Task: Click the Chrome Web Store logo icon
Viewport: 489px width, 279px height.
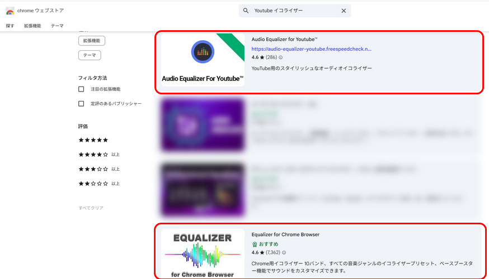Action: click(10, 11)
